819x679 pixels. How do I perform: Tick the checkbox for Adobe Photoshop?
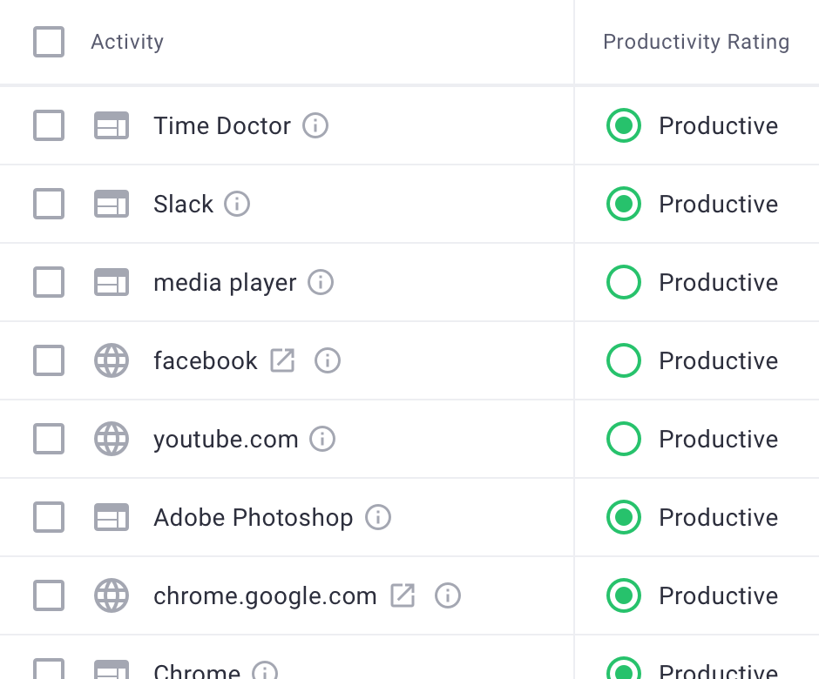tap(49, 518)
